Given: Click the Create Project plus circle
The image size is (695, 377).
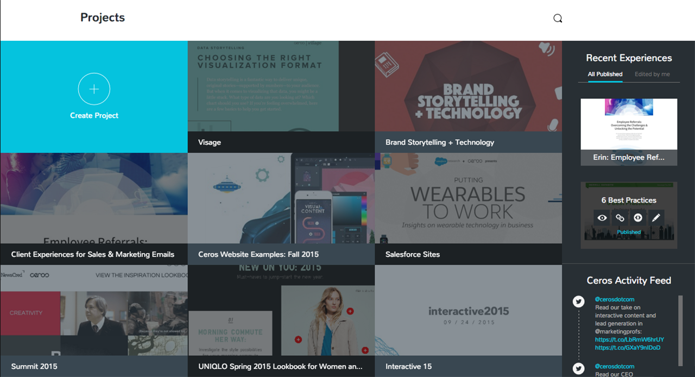Looking at the screenshot, I should tap(94, 89).
